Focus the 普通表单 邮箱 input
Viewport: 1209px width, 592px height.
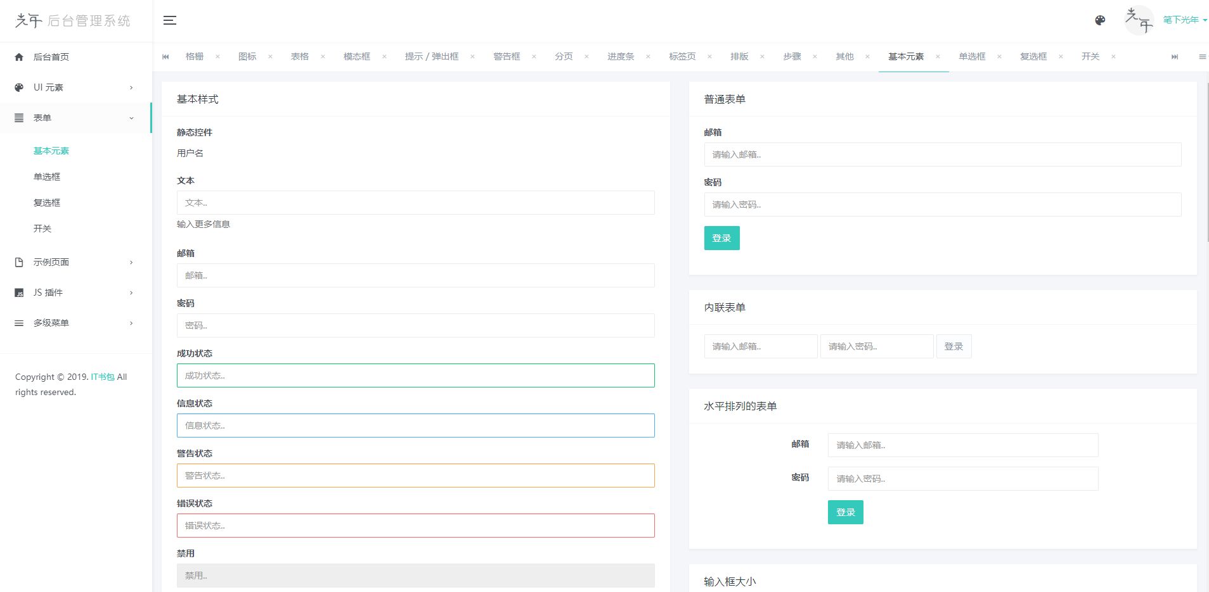(x=942, y=154)
